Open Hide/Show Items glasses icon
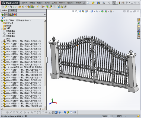The height and width of the screenshot is (118, 141). [97, 11]
